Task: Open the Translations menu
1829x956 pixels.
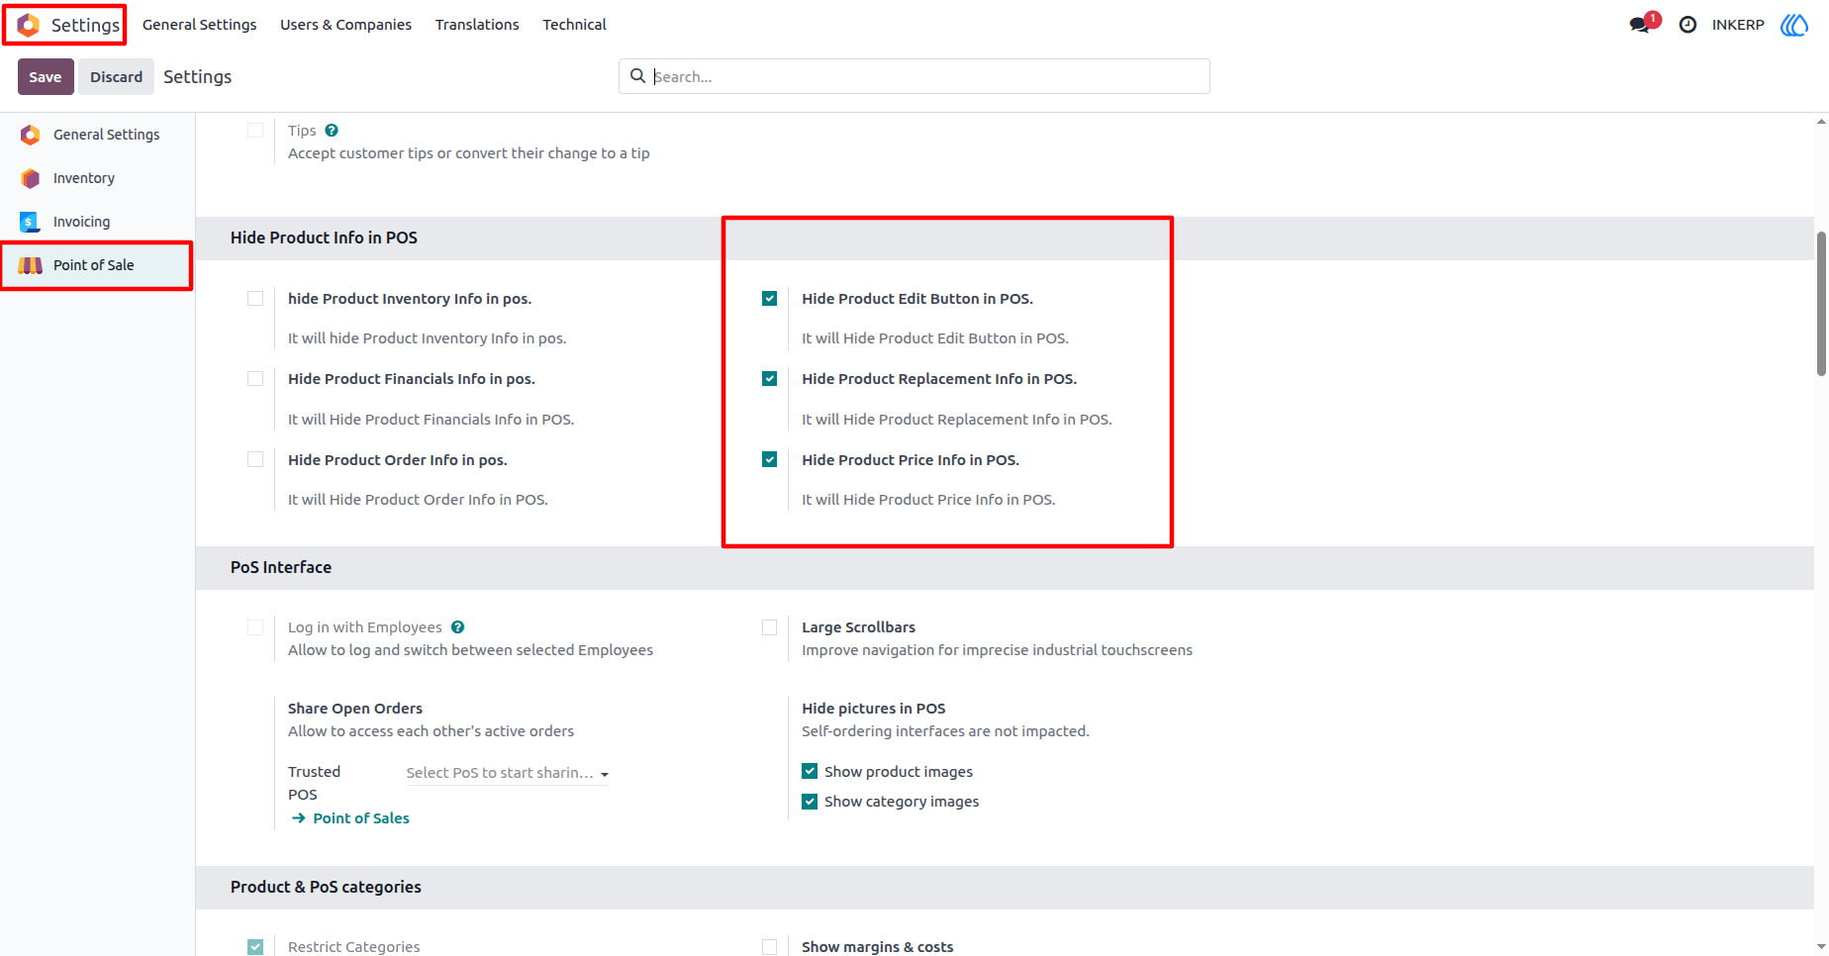Action: [477, 25]
